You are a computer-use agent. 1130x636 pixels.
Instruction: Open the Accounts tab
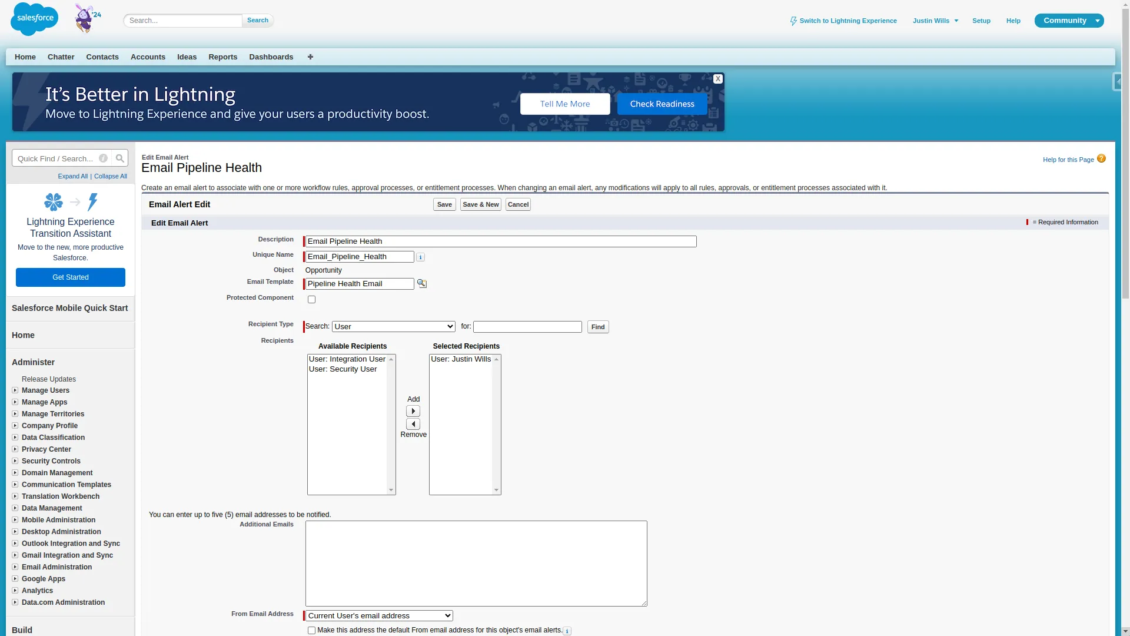[148, 57]
